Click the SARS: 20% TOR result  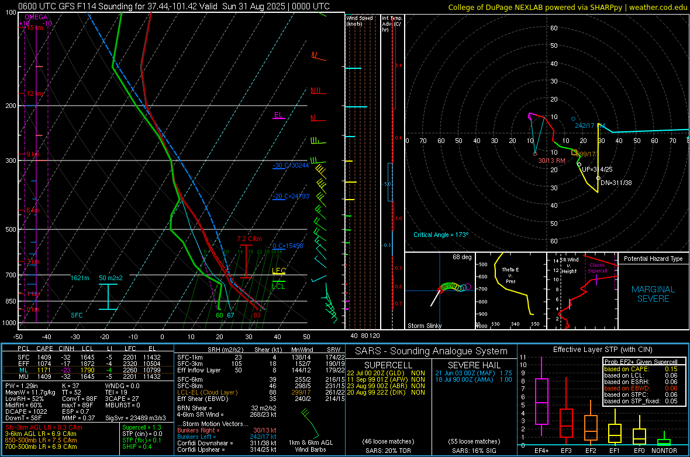[x=388, y=451]
